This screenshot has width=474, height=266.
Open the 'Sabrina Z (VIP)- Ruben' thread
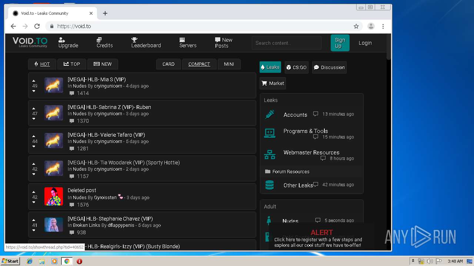(x=109, y=107)
